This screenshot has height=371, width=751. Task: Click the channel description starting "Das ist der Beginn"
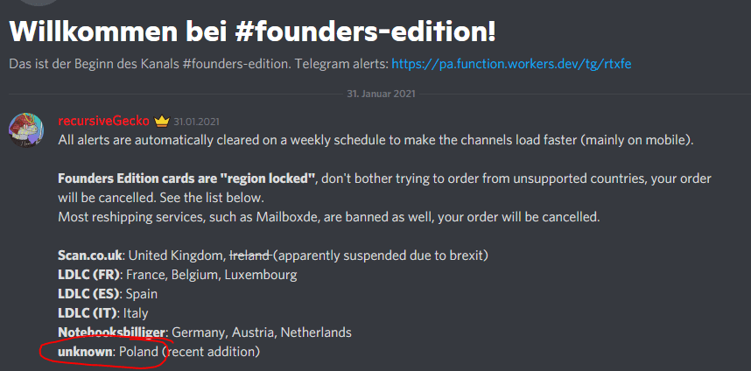[x=199, y=64]
